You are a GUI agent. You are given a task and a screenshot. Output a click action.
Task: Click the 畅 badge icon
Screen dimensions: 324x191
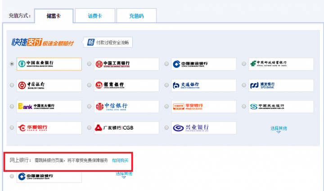[91, 42]
